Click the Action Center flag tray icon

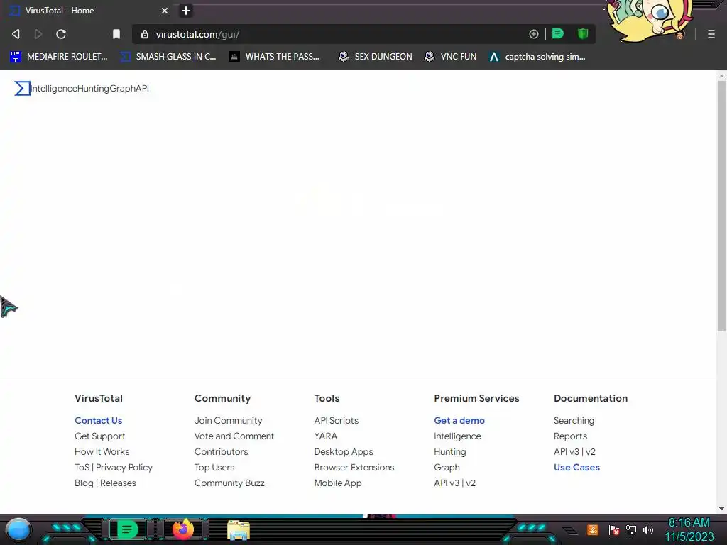coord(614,529)
